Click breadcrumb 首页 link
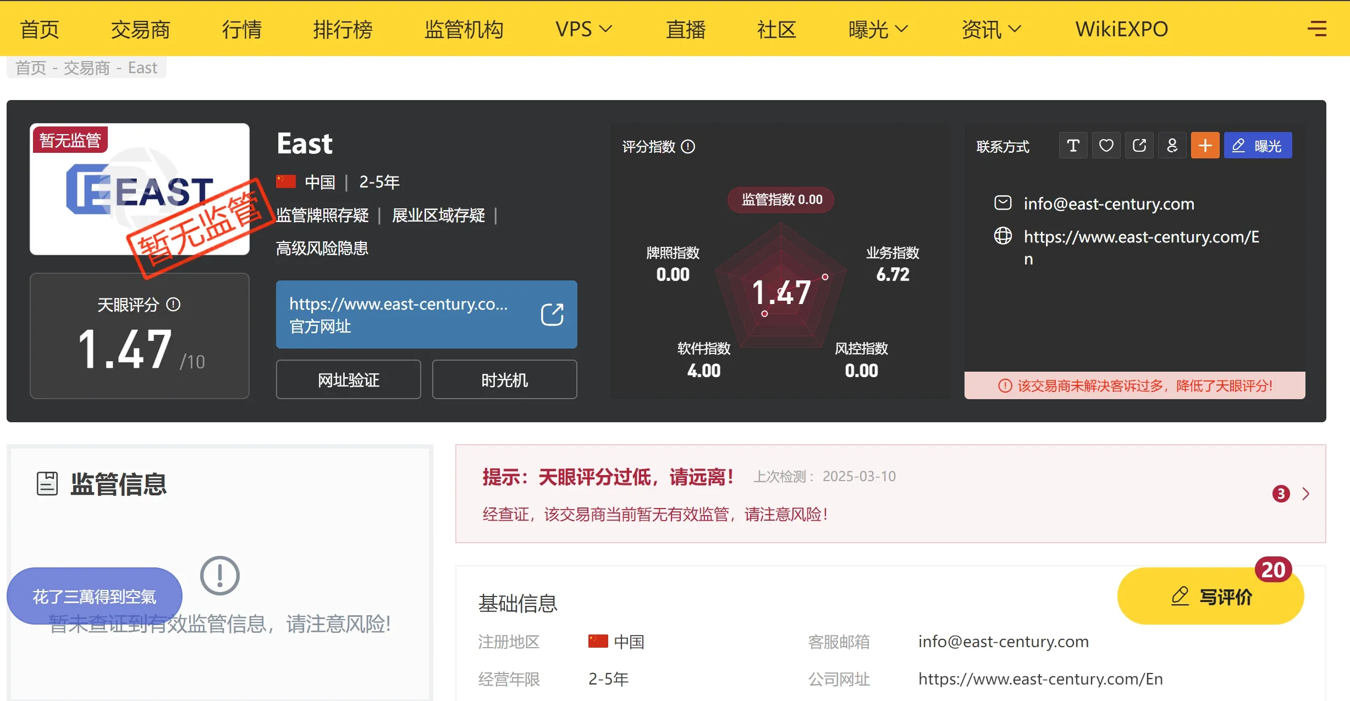 pos(31,68)
